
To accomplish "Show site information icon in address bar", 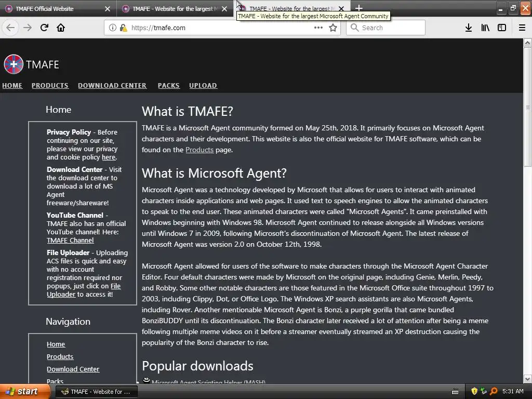I will 112,28.
